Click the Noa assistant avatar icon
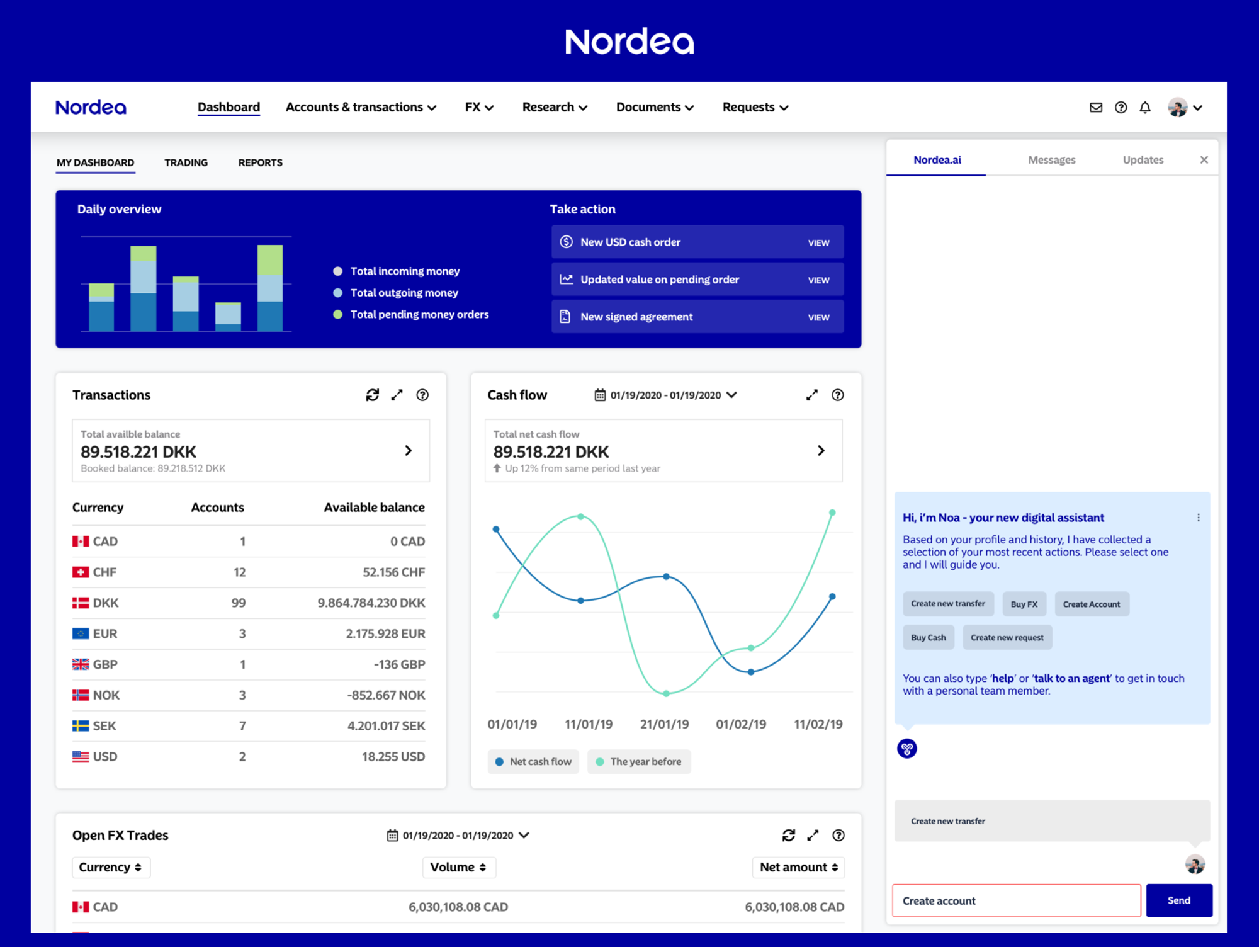 [x=907, y=749]
